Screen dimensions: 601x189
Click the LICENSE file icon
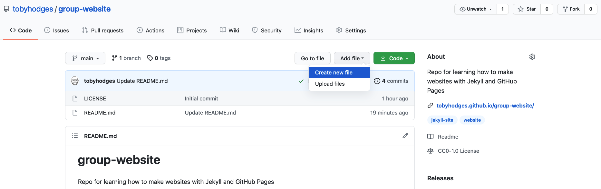(75, 99)
